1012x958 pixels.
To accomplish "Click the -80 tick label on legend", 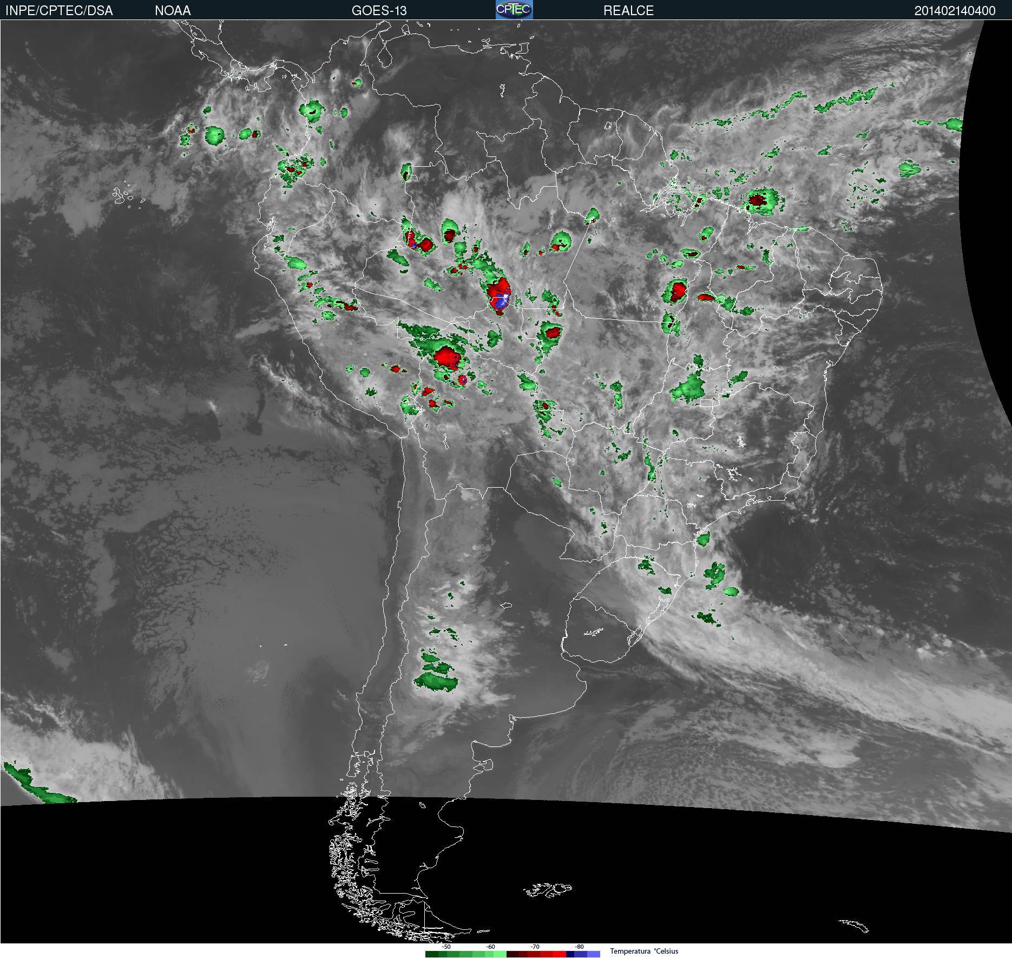I will [x=580, y=947].
